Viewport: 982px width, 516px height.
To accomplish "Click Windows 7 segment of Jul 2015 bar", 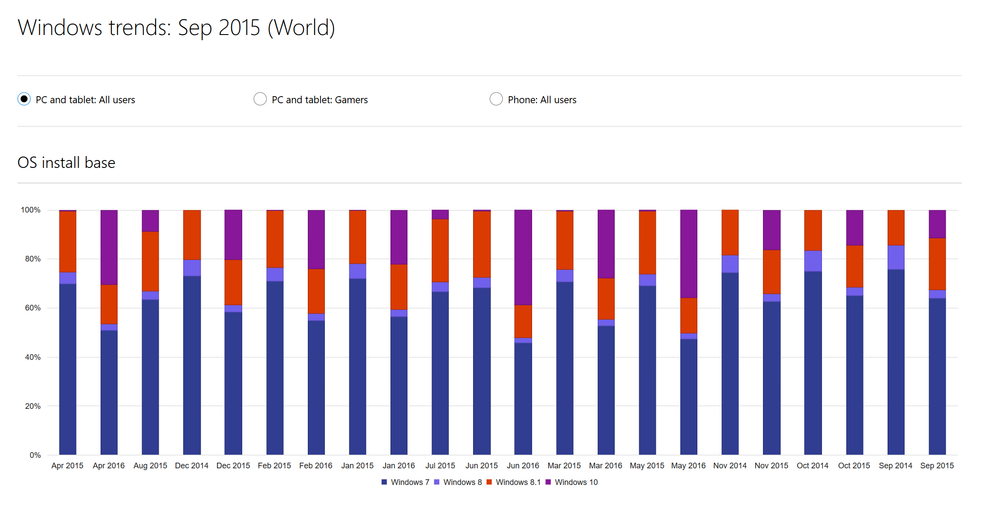I will 440,373.
